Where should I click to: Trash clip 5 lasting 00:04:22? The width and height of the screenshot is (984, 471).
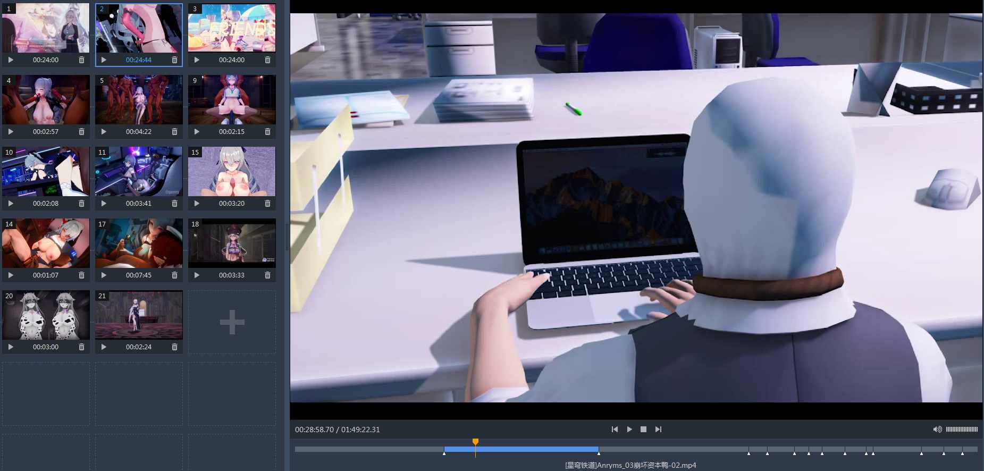click(x=174, y=132)
